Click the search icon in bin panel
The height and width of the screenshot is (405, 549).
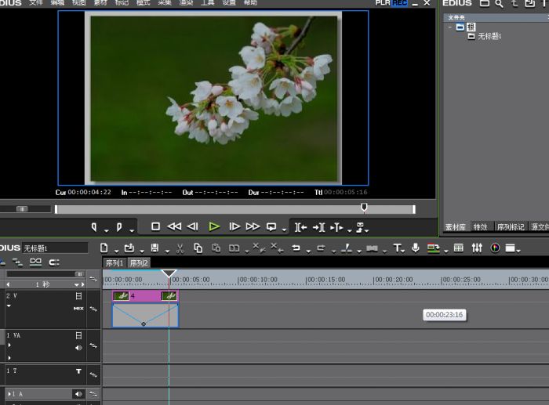point(499,4)
